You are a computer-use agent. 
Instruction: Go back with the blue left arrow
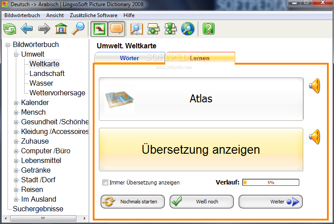(x=27, y=29)
